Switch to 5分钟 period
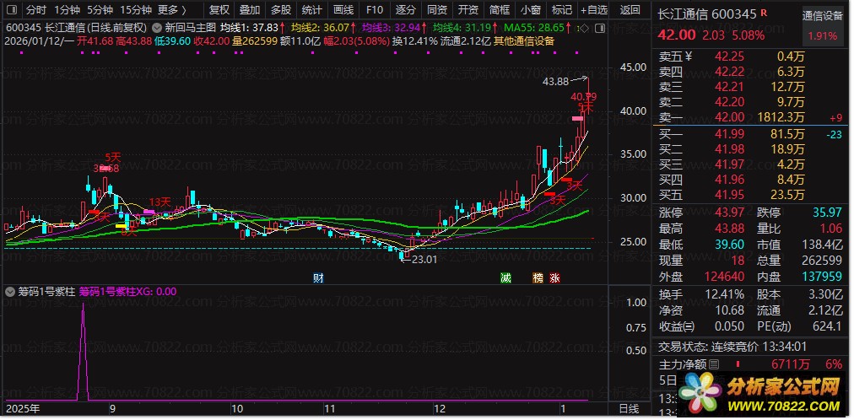Screen dimensions: 854x420 coord(100,10)
